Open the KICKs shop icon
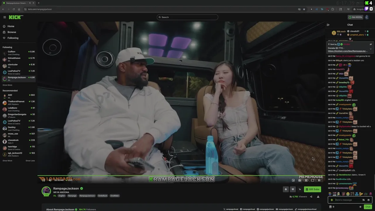The width and height of the screenshot is (375, 211). point(330,207)
